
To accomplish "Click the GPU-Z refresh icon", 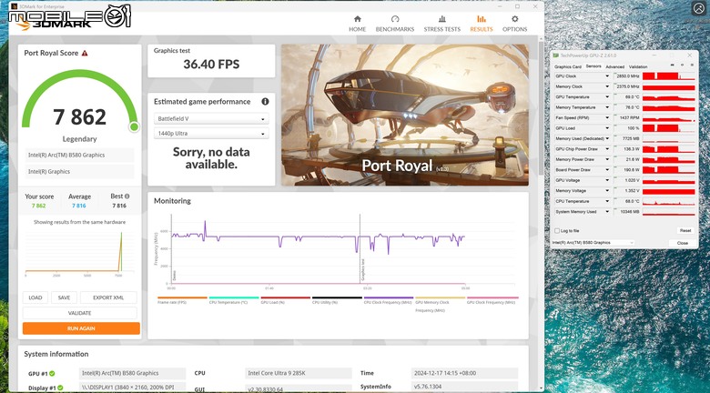I will [683, 65].
